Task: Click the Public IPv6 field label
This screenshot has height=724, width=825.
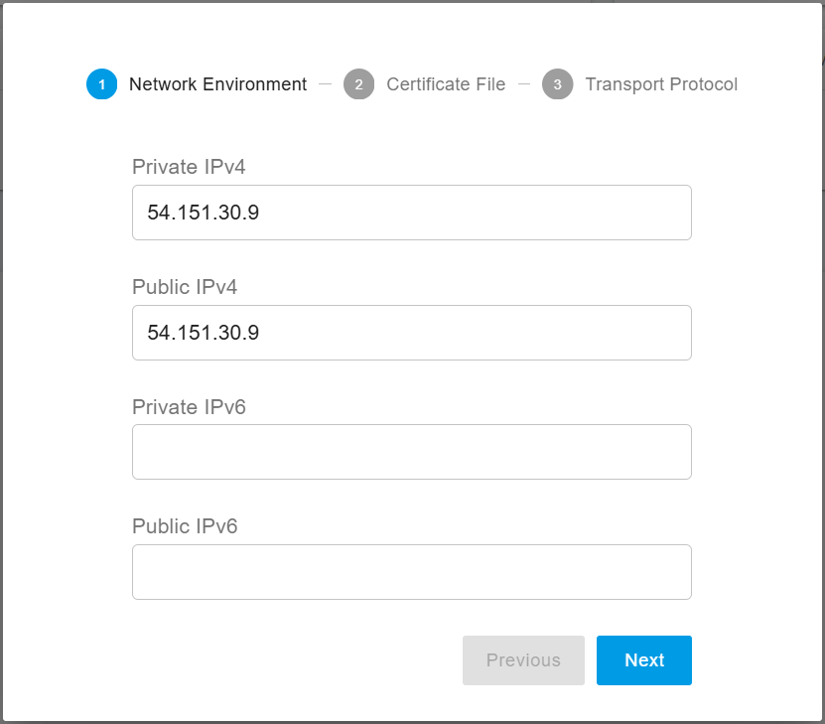Action: pyautogui.click(x=185, y=526)
